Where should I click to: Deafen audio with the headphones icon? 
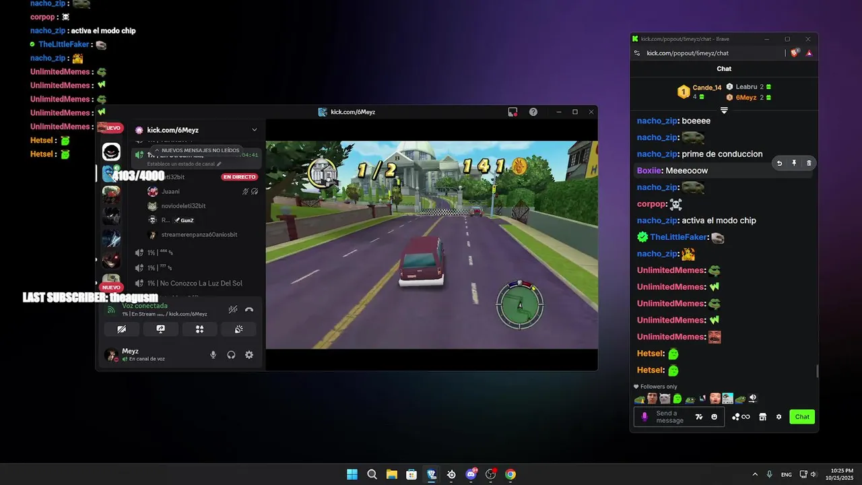(231, 355)
